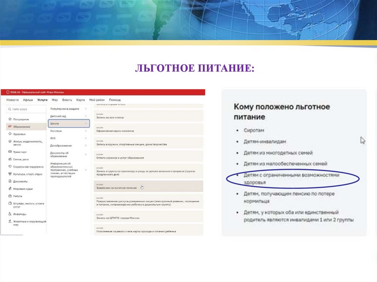377x282 pixels.
Task: Open the Афиша menu item
Action: coord(28,100)
